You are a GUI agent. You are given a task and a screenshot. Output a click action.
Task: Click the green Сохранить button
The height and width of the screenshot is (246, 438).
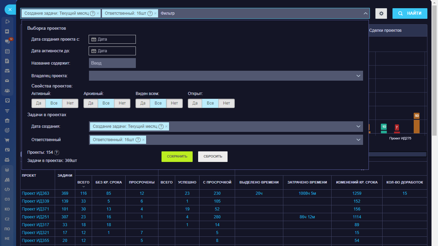(177, 156)
